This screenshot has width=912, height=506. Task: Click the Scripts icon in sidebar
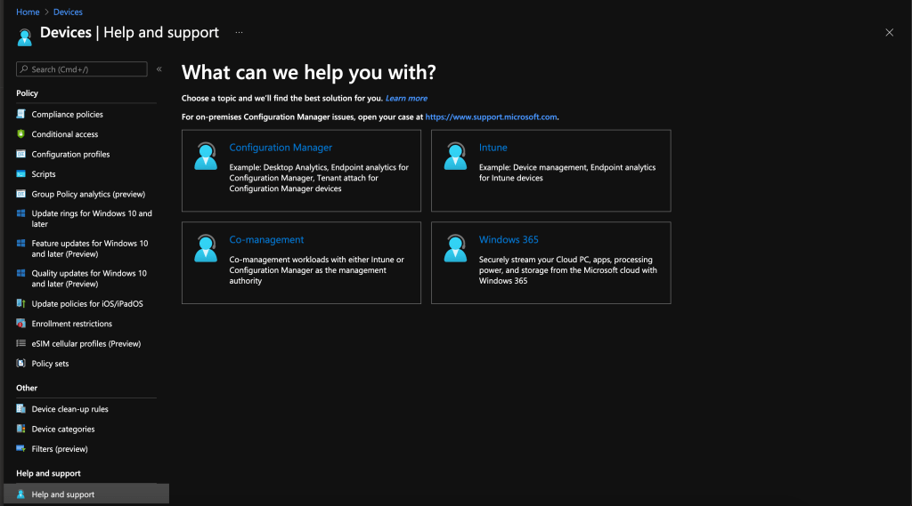pos(20,174)
